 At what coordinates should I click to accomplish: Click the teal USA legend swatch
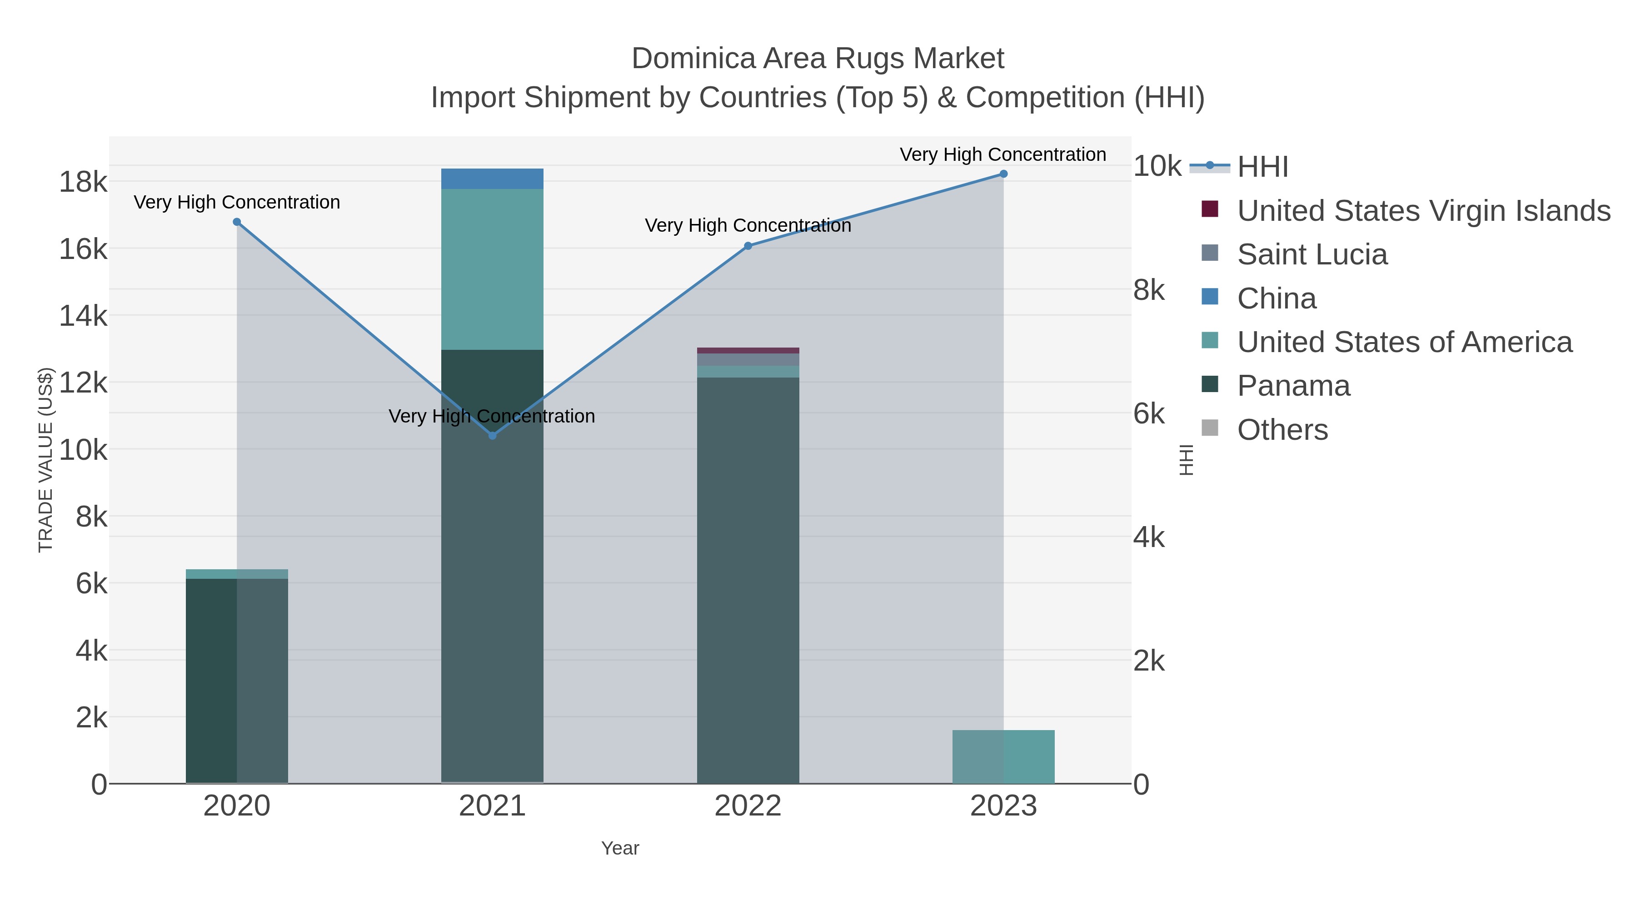[1210, 340]
